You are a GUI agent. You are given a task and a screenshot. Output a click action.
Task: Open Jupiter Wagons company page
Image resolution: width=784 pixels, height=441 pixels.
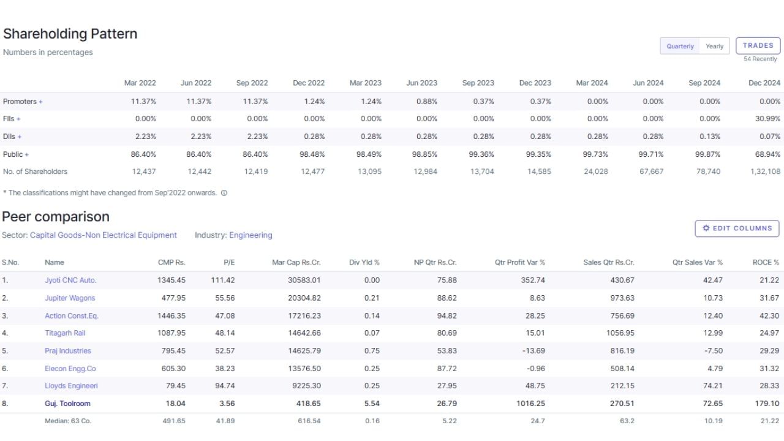(70, 298)
